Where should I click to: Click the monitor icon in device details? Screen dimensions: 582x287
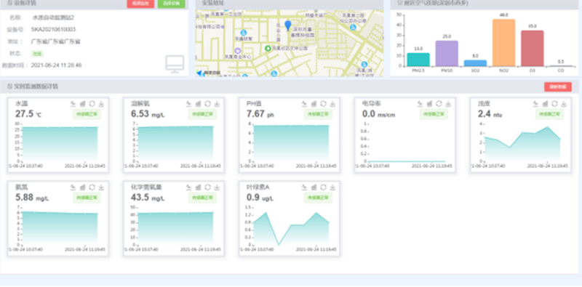pos(175,65)
